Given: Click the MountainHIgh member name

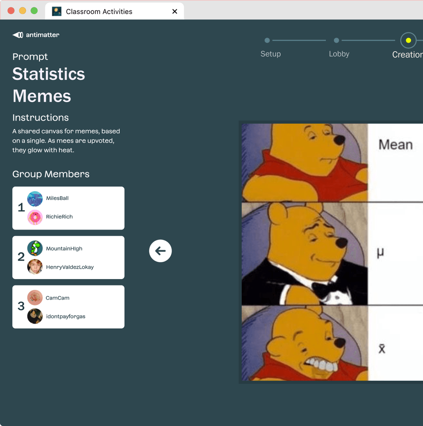Looking at the screenshot, I should [x=64, y=249].
